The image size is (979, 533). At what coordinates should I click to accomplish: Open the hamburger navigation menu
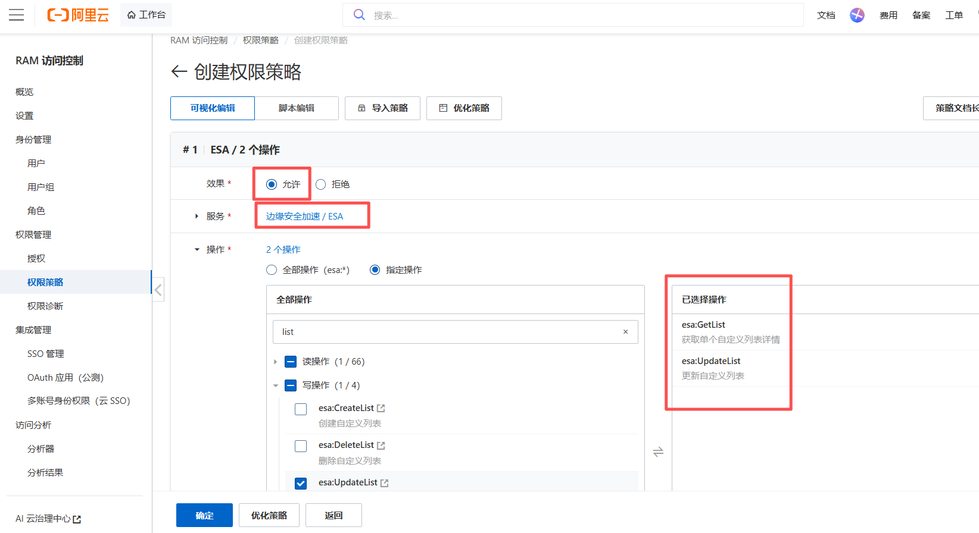pyautogui.click(x=17, y=15)
